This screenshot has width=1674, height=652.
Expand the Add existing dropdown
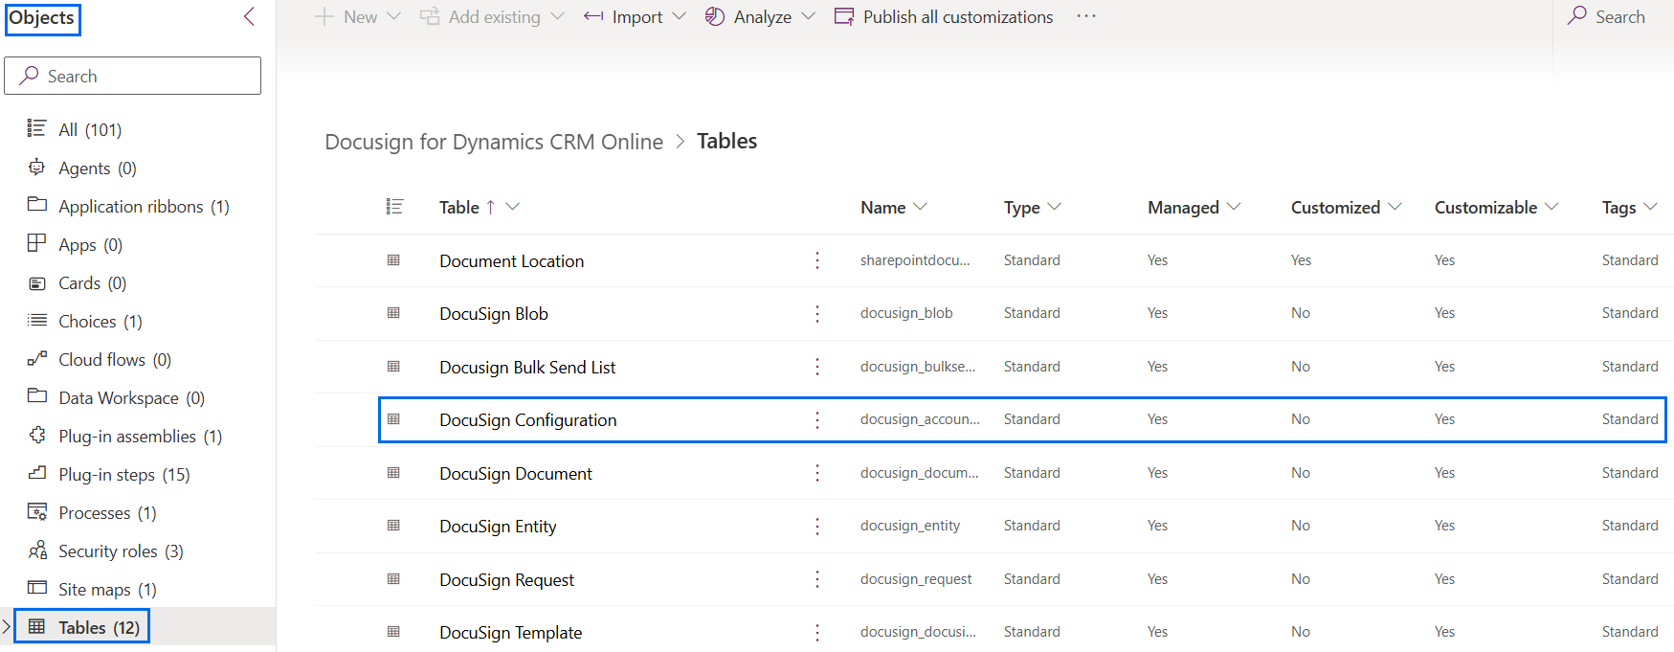pyautogui.click(x=557, y=16)
